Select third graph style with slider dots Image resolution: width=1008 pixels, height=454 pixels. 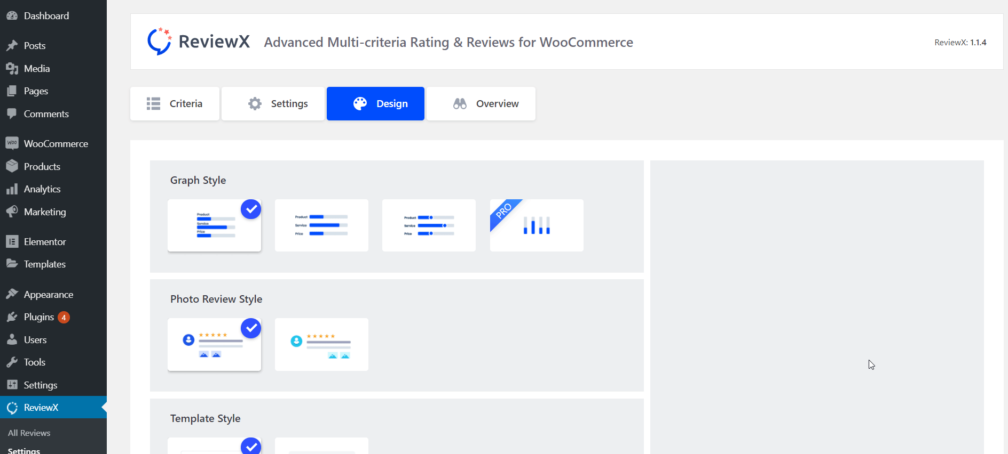[429, 225]
